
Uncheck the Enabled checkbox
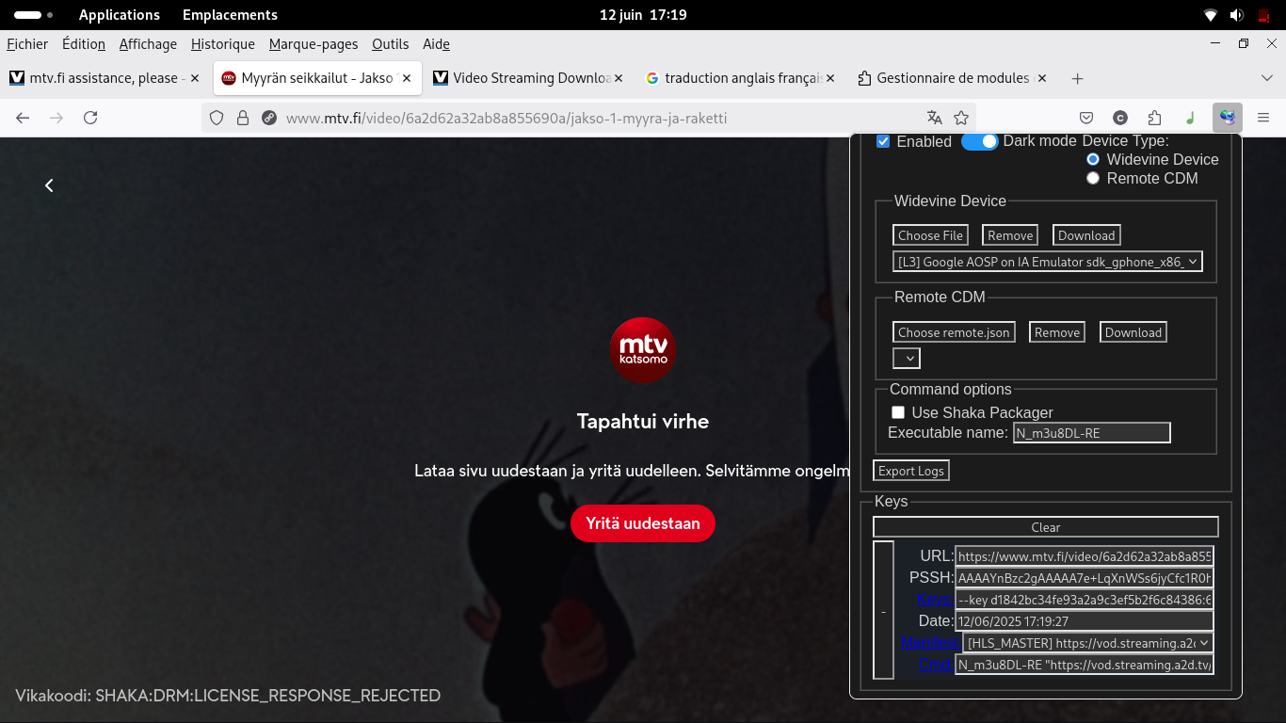click(883, 141)
